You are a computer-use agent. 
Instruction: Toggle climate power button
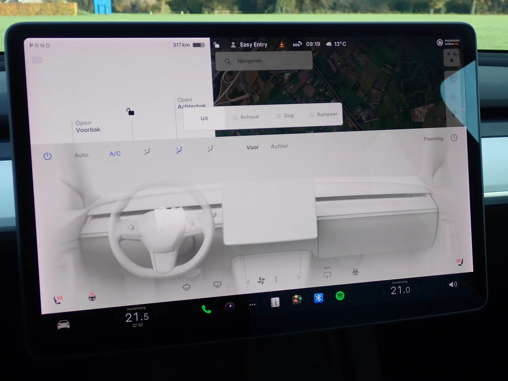pos(47,156)
